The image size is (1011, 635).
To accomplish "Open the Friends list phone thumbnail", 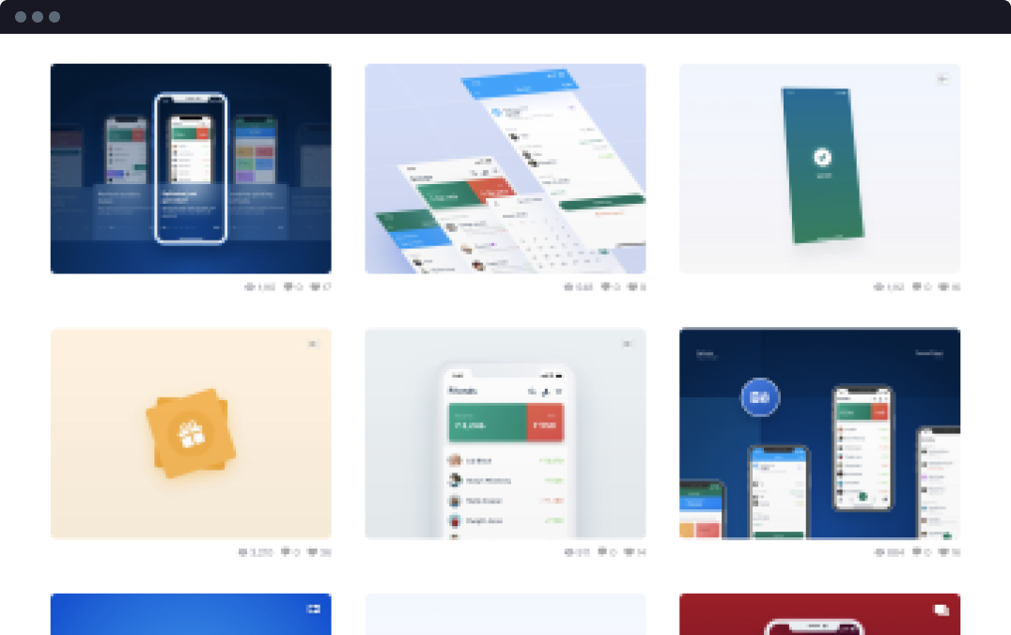I will (x=505, y=433).
